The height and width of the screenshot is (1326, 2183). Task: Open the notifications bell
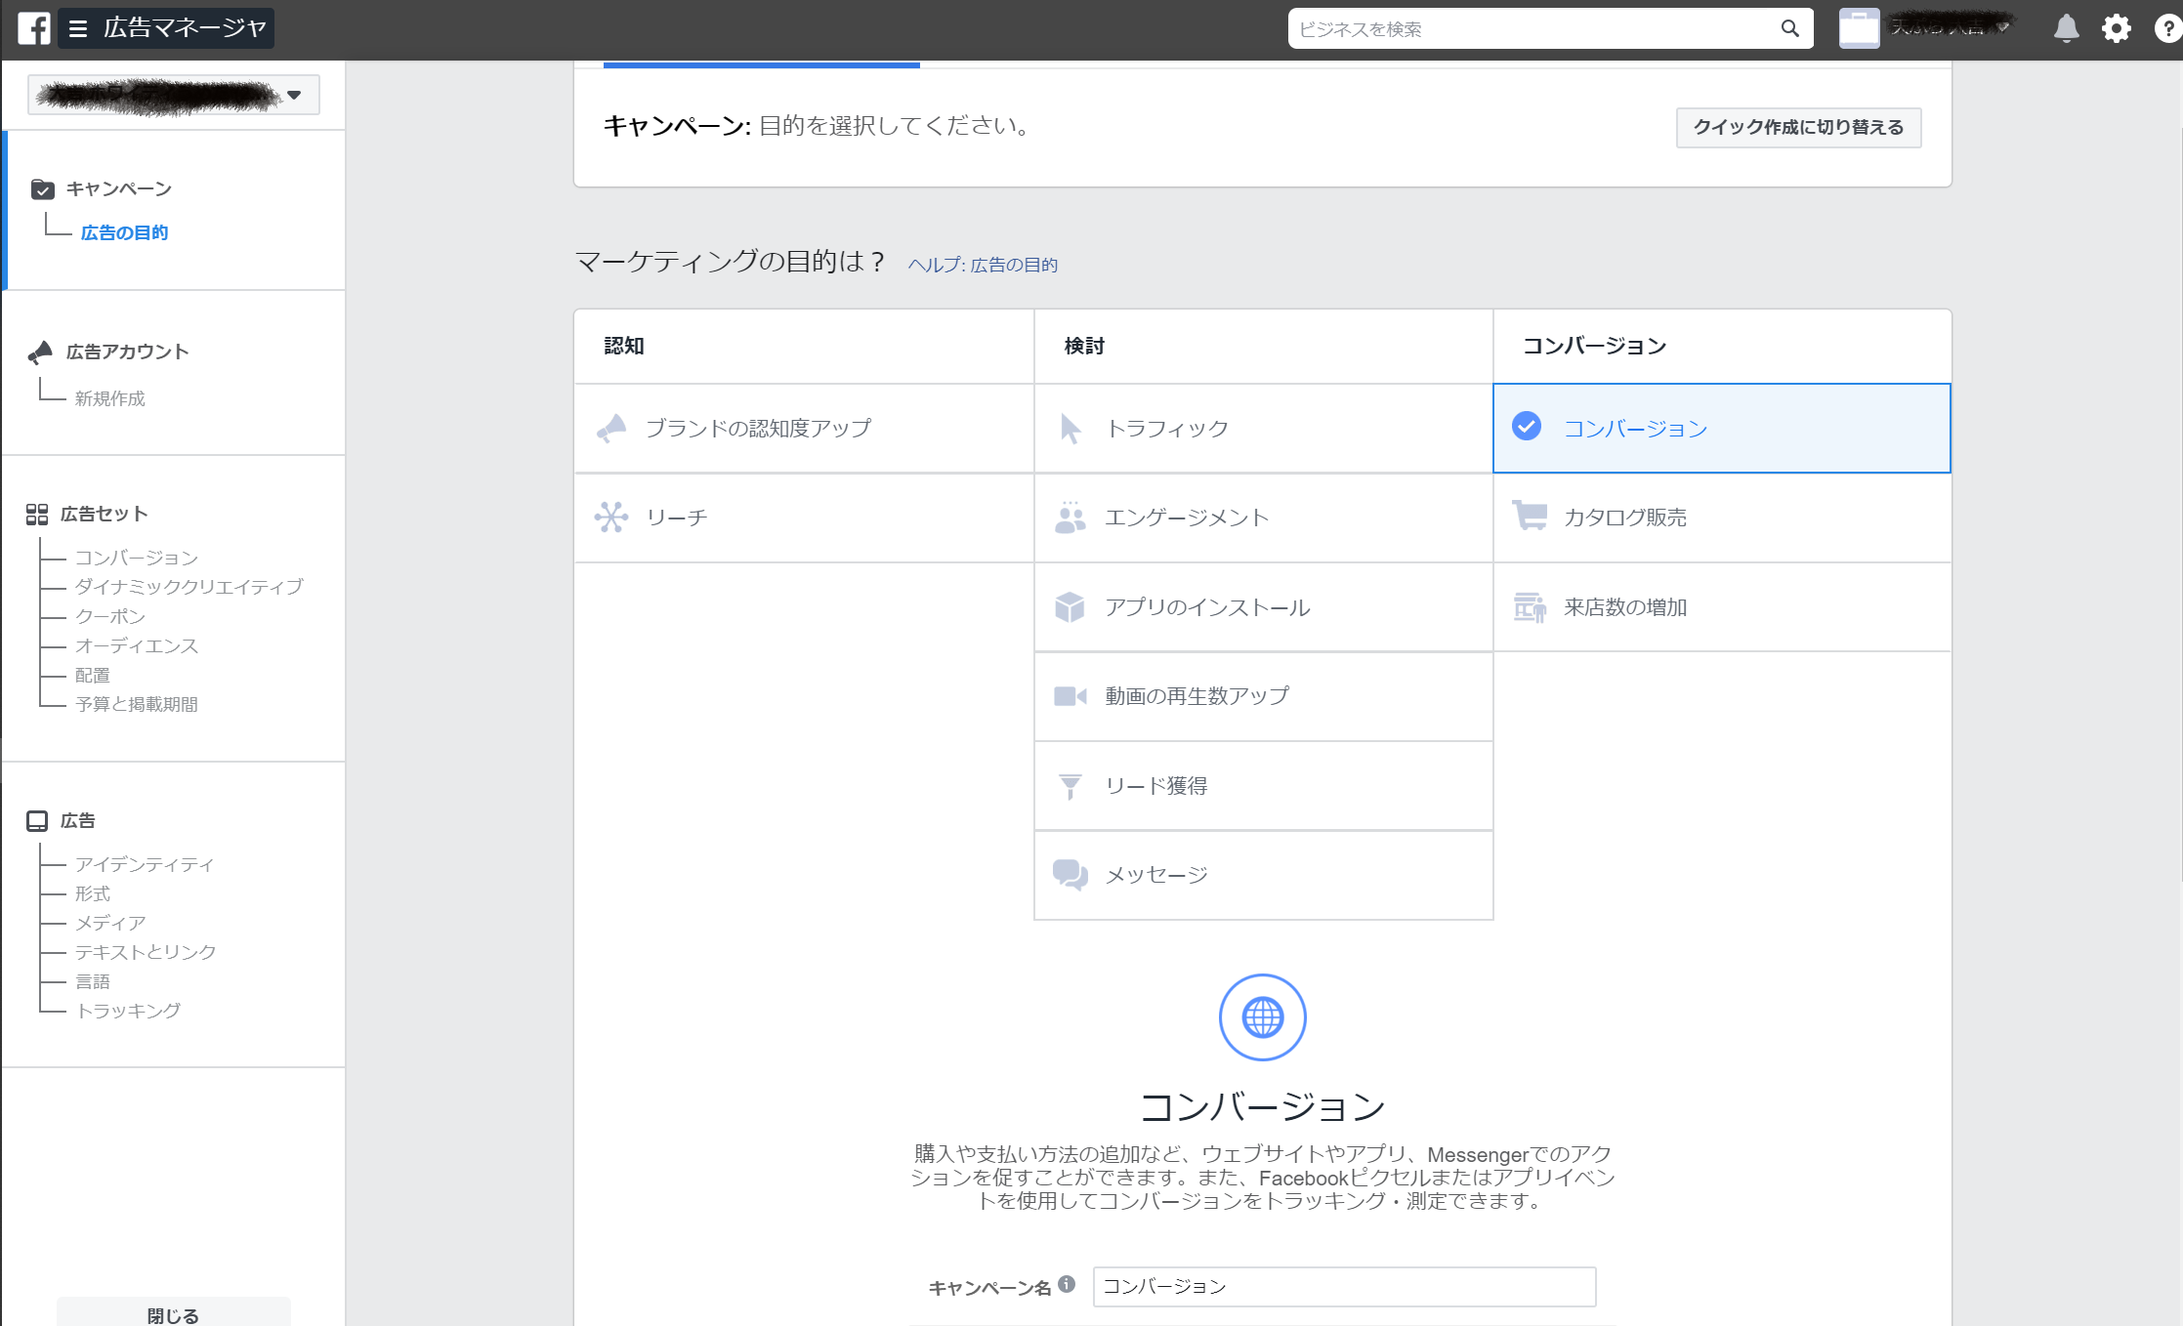(x=2066, y=28)
